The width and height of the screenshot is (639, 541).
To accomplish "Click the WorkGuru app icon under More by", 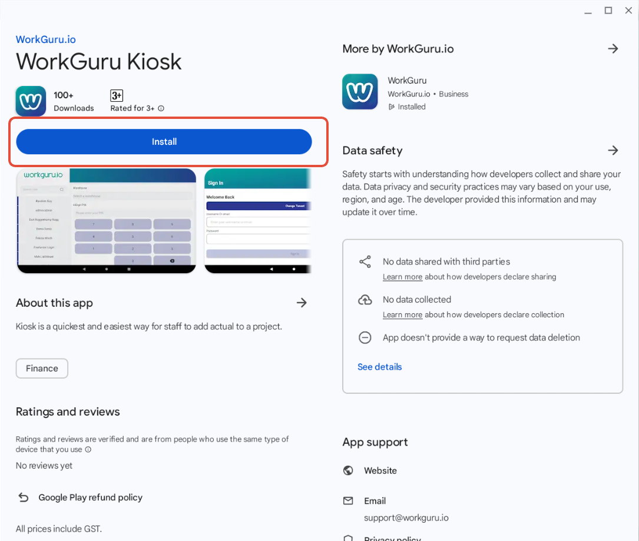I will [x=360, y=92].
